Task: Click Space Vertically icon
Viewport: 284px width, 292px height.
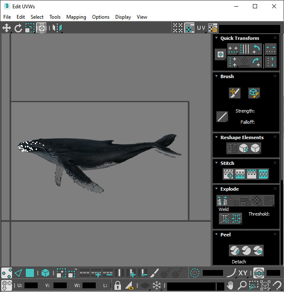Action: [x=271, y=62]
